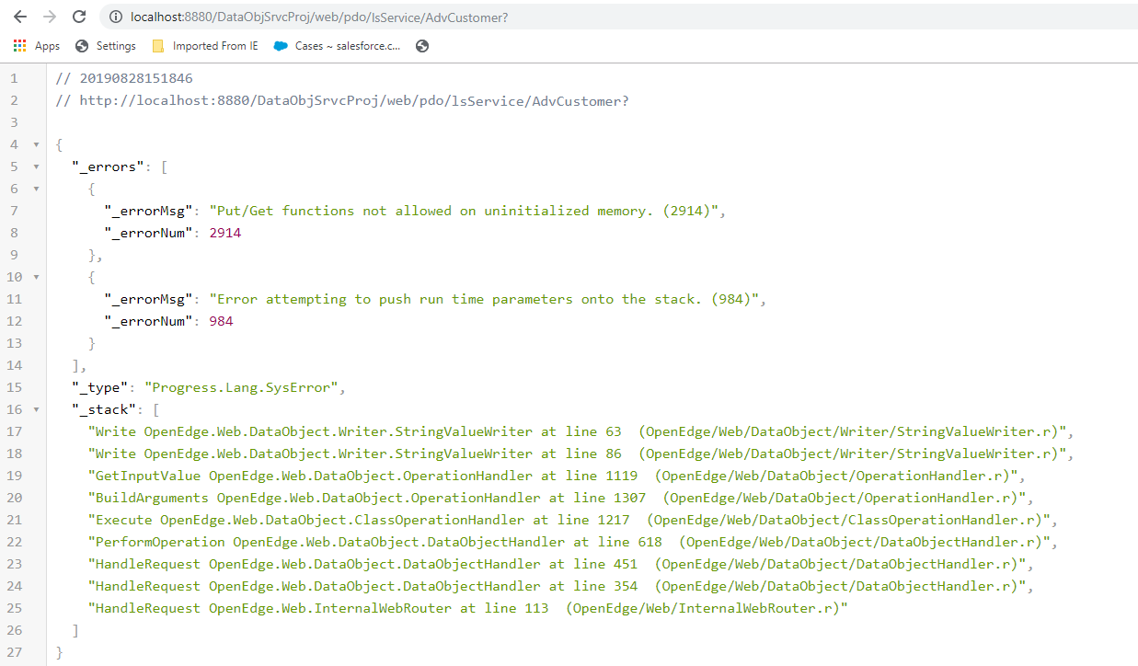The image size is (1138, 666).
Task: Select the StringValueWriter line 63 stack entry
Action: (578, 431)
